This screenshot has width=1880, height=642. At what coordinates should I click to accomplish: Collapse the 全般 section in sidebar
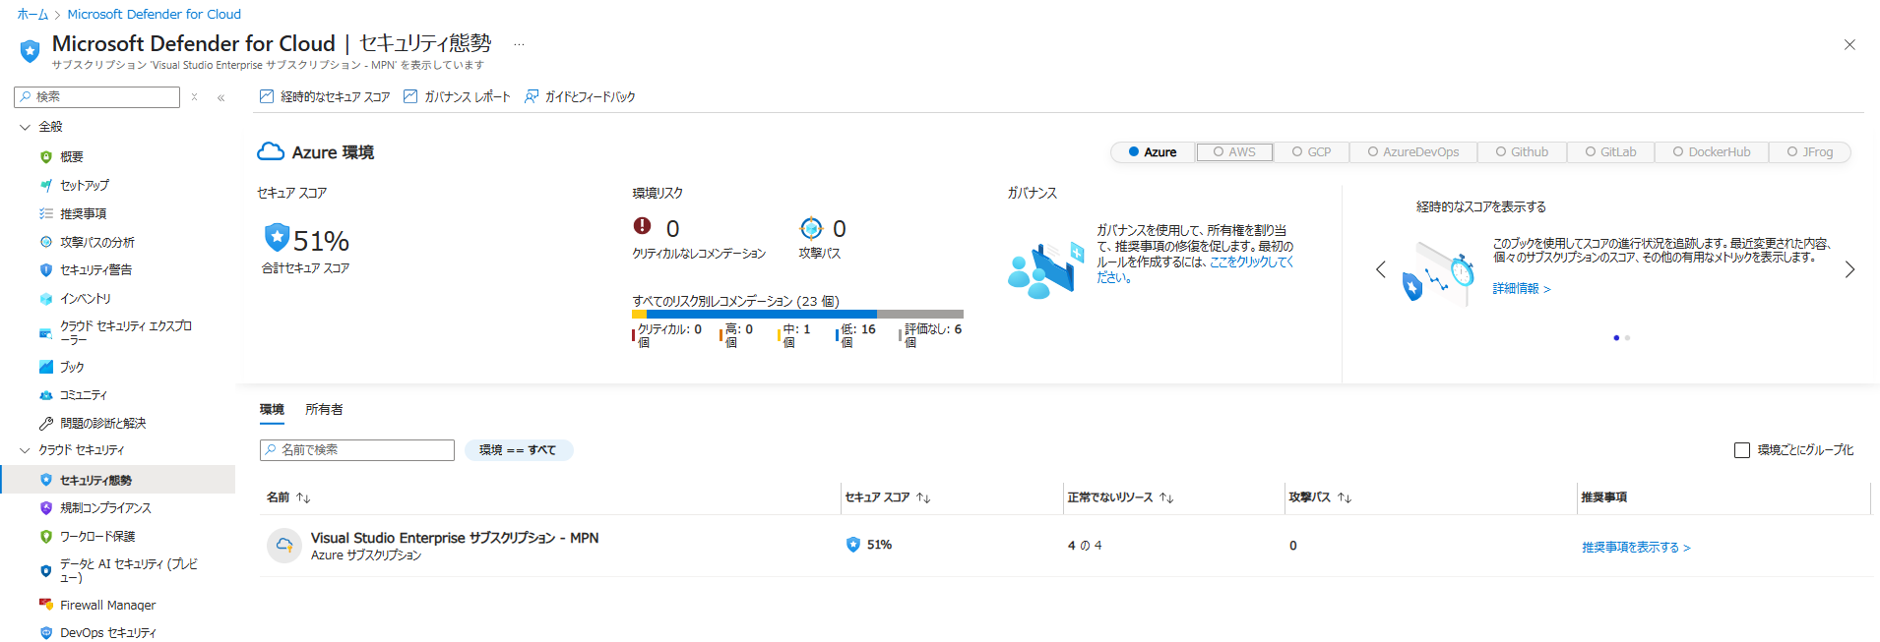pos(26,127)
